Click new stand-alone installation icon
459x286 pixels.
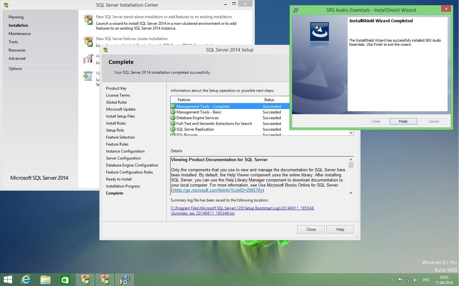click(x=88, y=19)
